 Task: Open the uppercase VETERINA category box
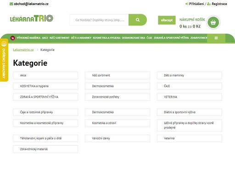pyautogui.click(x=190, y=97)
